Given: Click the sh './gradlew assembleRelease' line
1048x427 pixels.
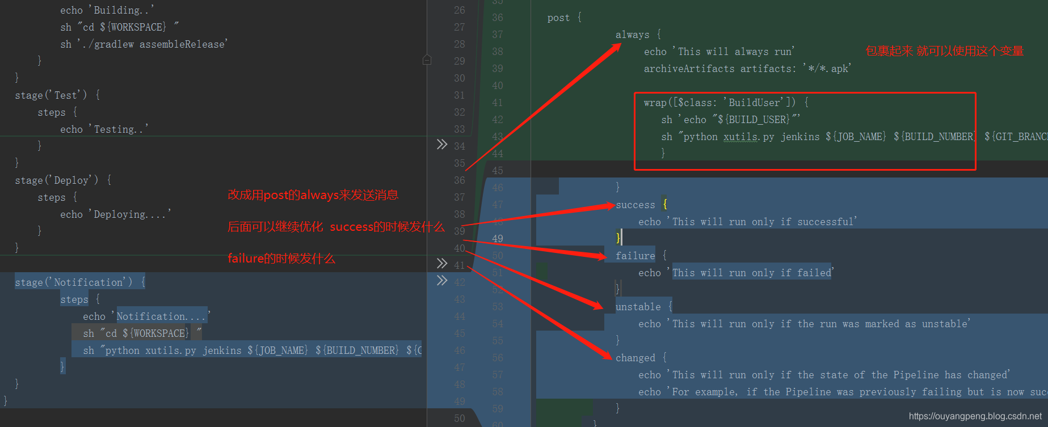Looking at the screenshot, I should [144, 44].
